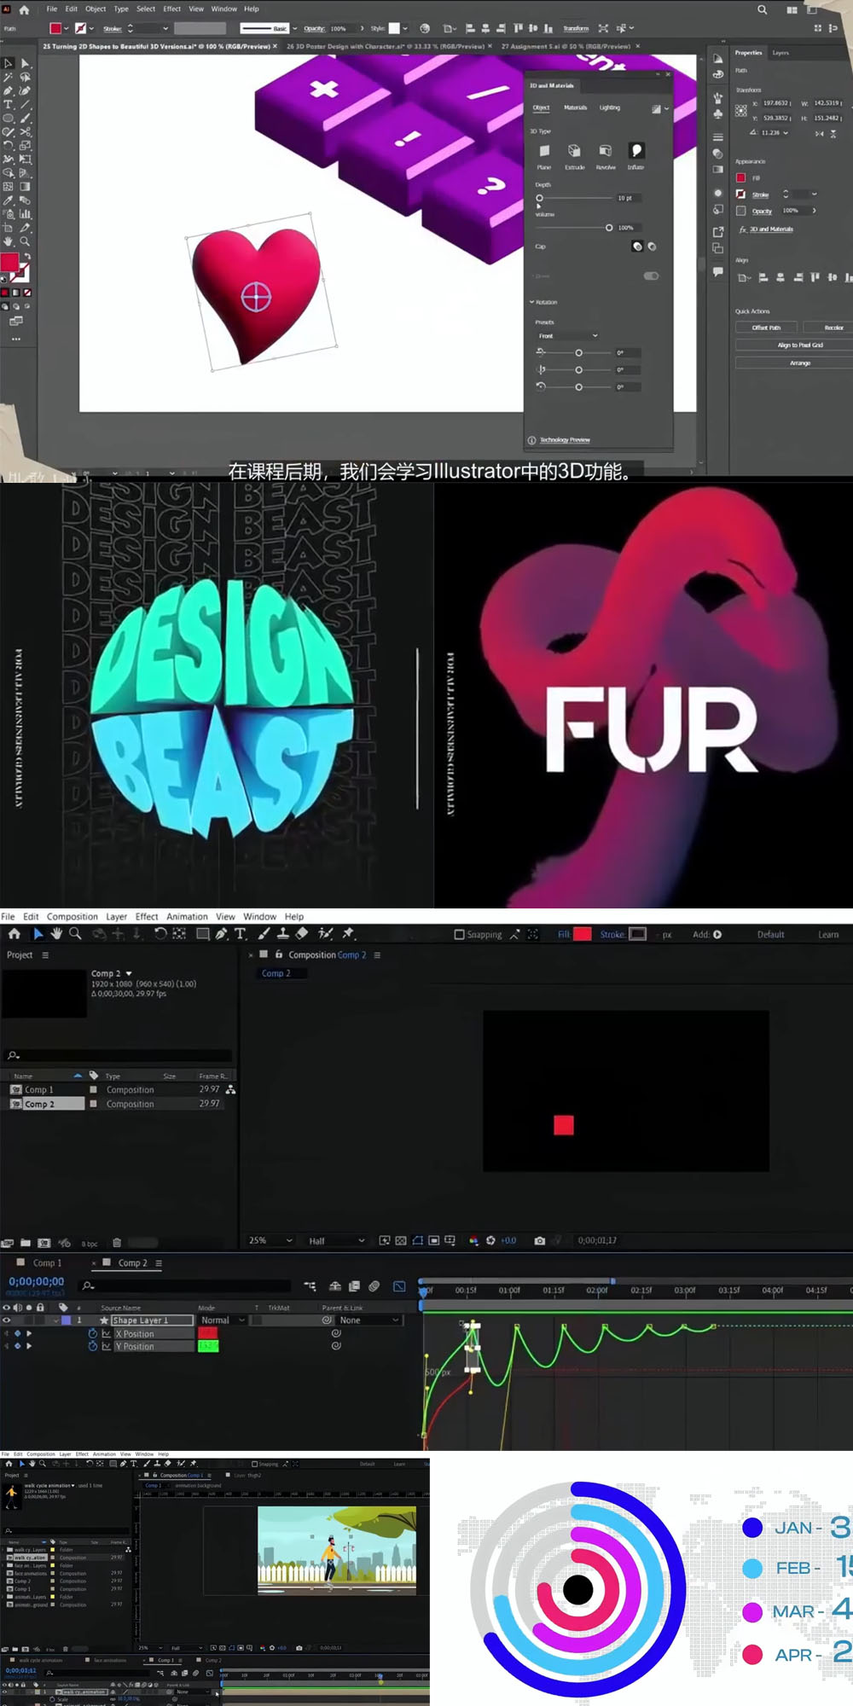The height and width of the screenshot is (1706, 853).
Task: Select After Effects Zoom magnifier tool
Action: [x=75, y=934]
